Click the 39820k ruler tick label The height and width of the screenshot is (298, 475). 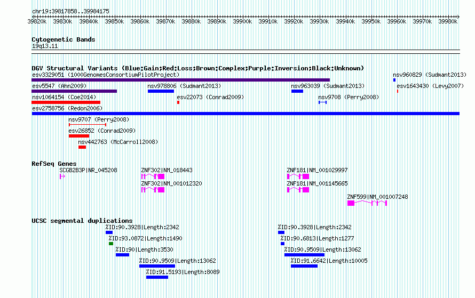37,22
